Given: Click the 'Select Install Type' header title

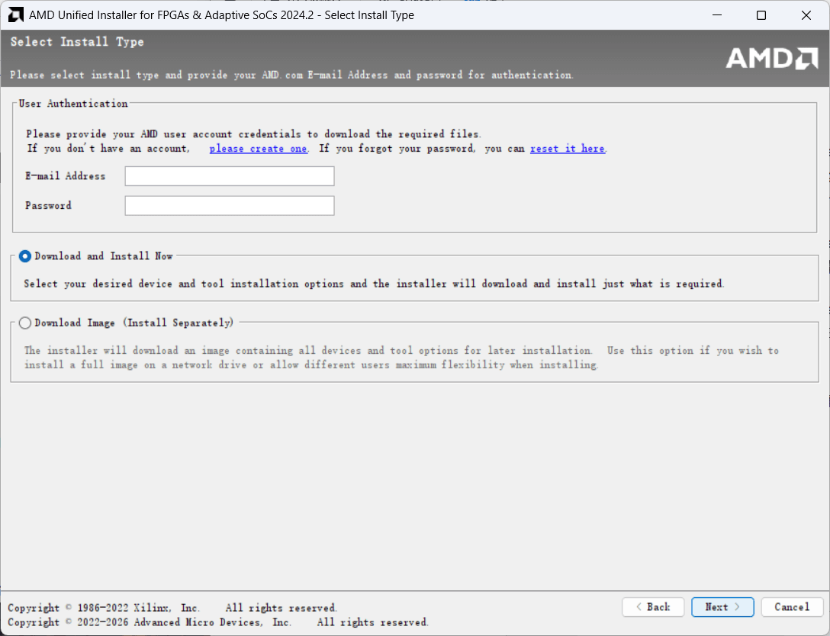Looking at the screenshot, I should (x=77, y=42).
